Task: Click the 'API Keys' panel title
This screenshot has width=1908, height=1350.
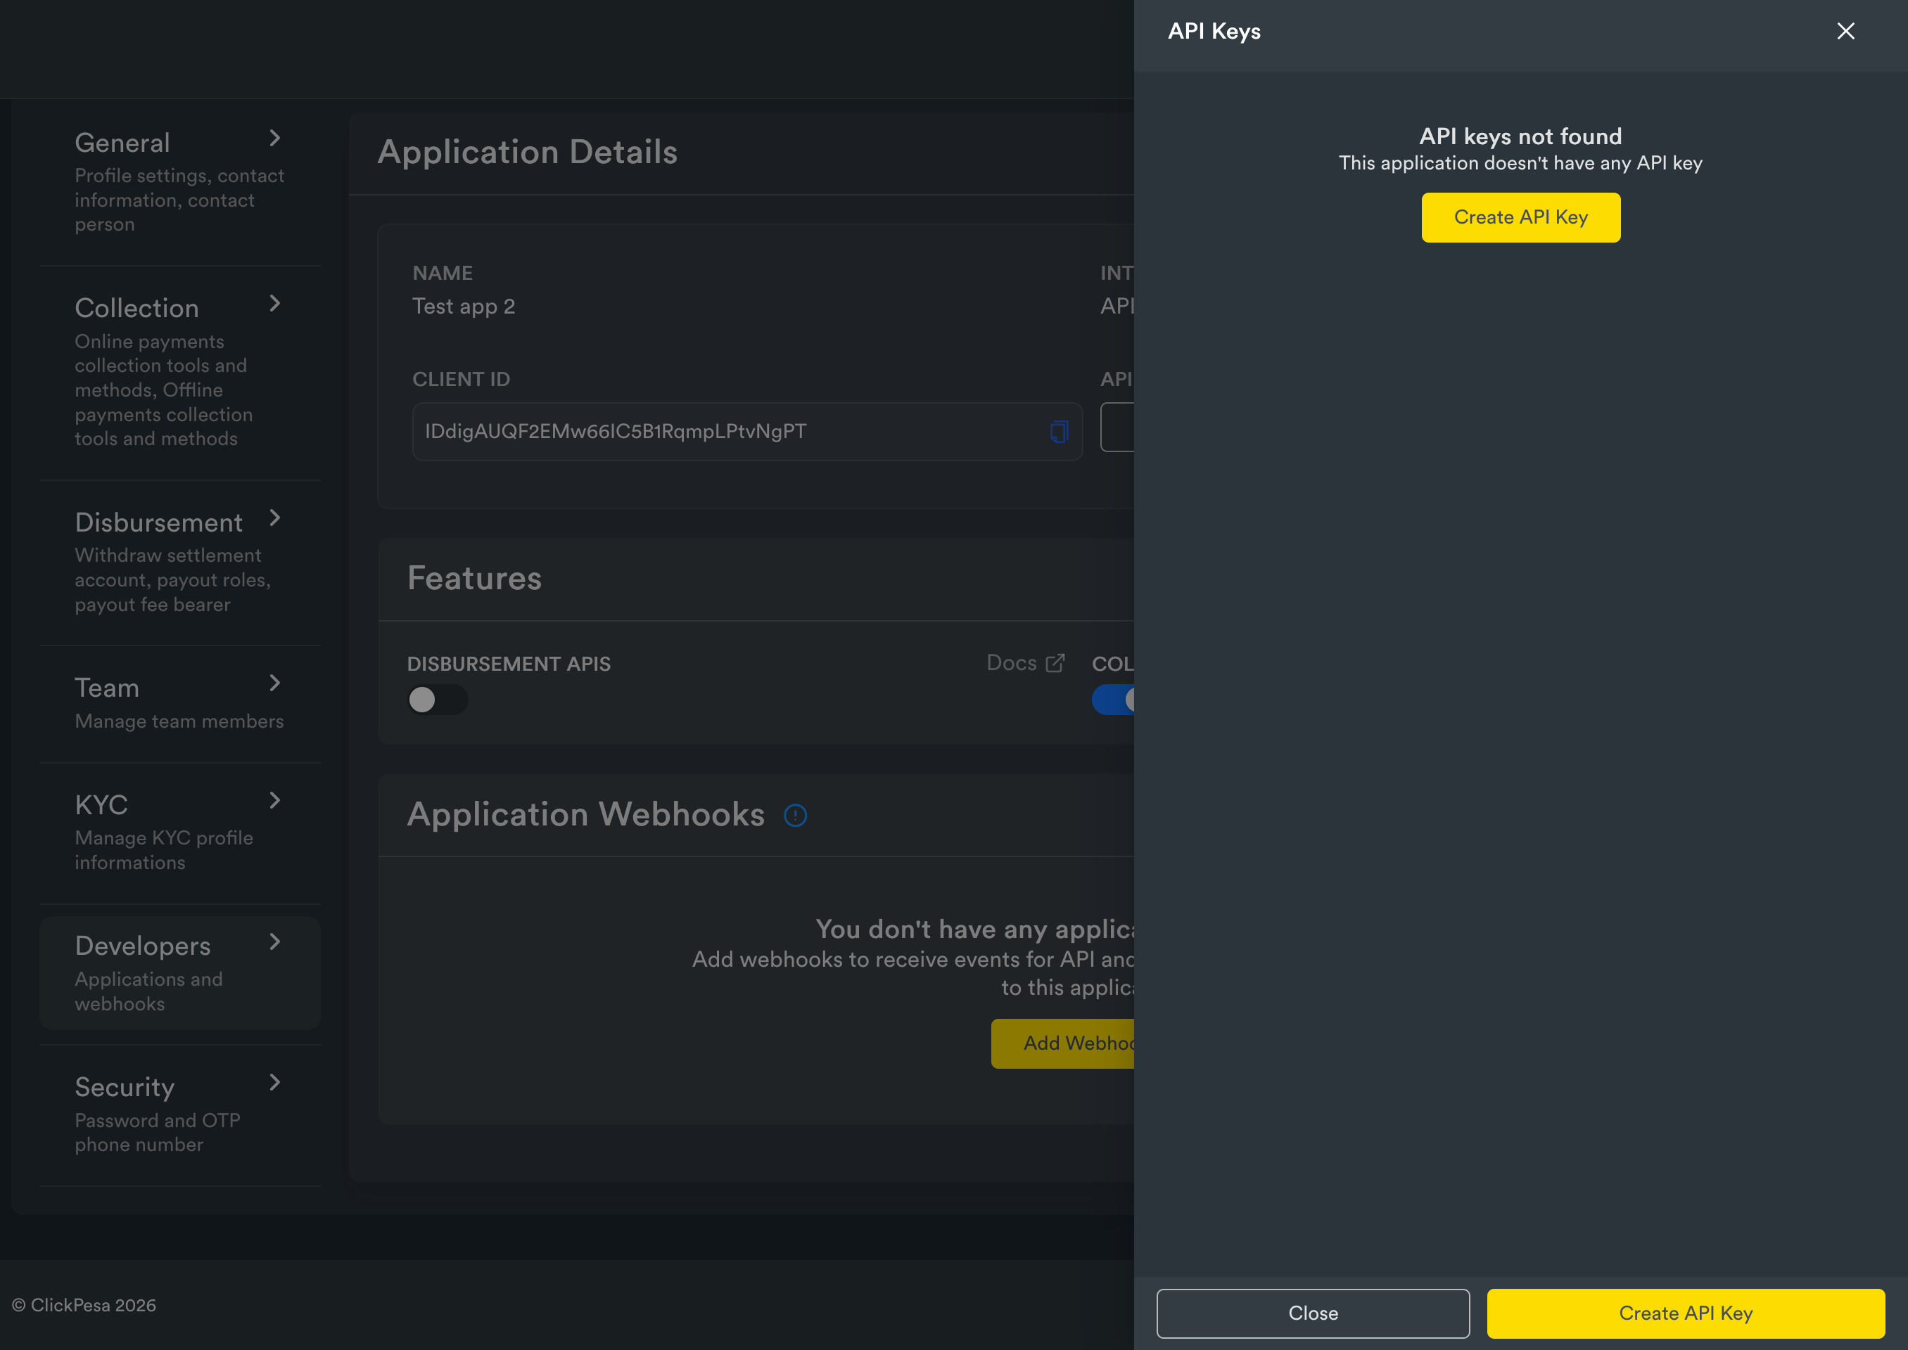Action: [x=1214, y=32]
